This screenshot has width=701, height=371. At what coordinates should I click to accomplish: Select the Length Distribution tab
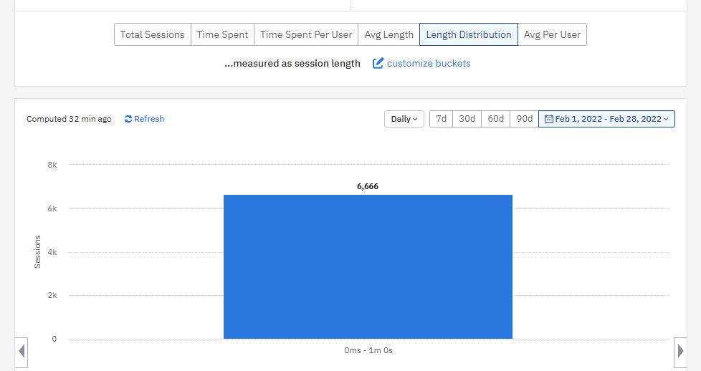pos(469,34)
